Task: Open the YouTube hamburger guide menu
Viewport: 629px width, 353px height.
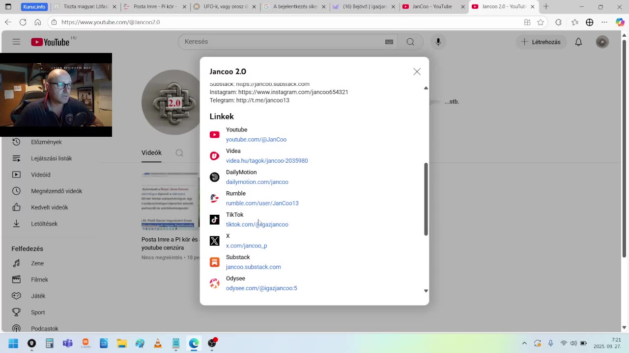Action: (x=16, y=42)
